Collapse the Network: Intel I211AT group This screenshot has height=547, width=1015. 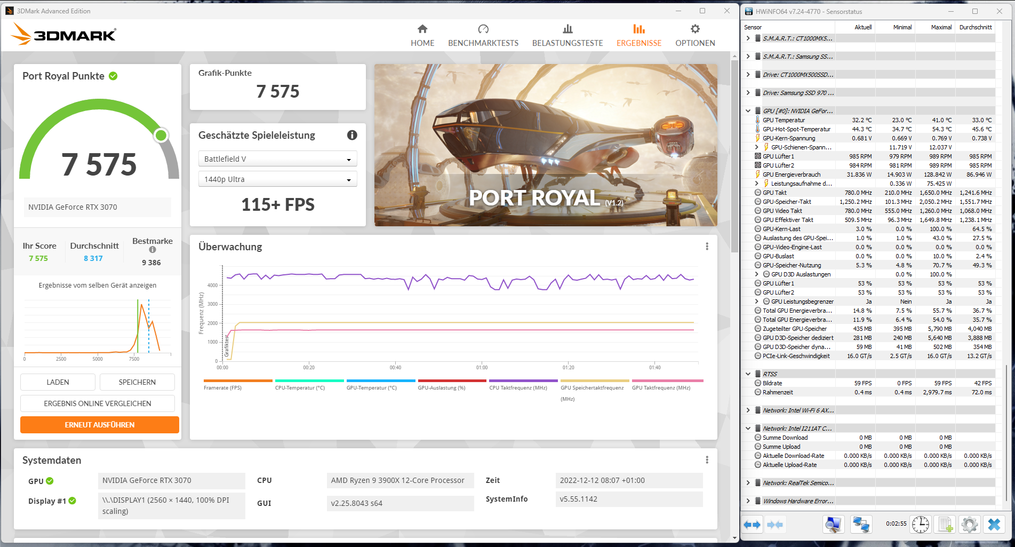click(748, 429)
